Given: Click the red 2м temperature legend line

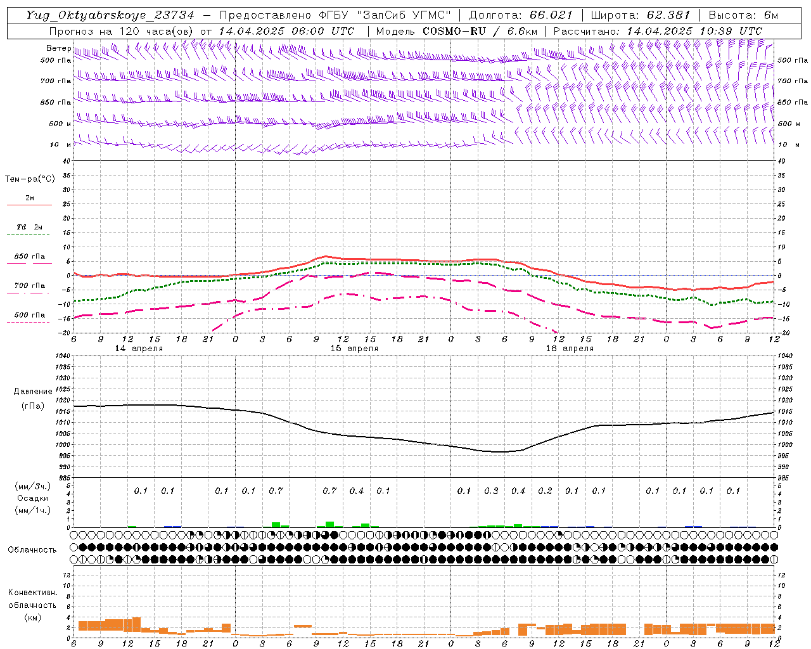Looking at the screenshot, I should (x=29, y=205).
